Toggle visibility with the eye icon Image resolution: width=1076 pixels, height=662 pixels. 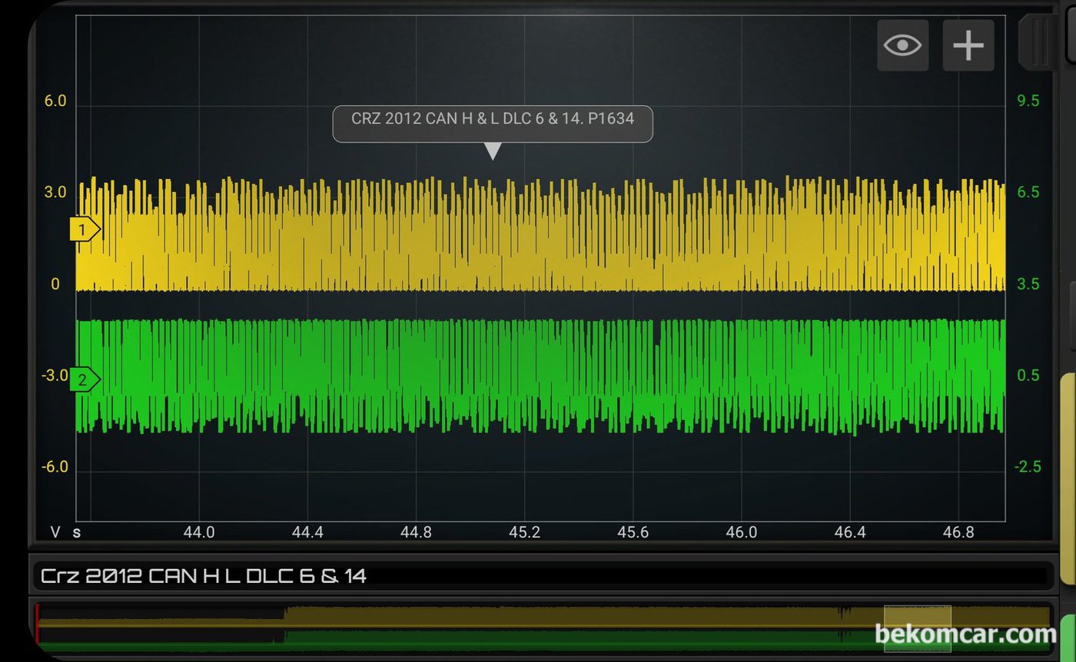point(902,45)
